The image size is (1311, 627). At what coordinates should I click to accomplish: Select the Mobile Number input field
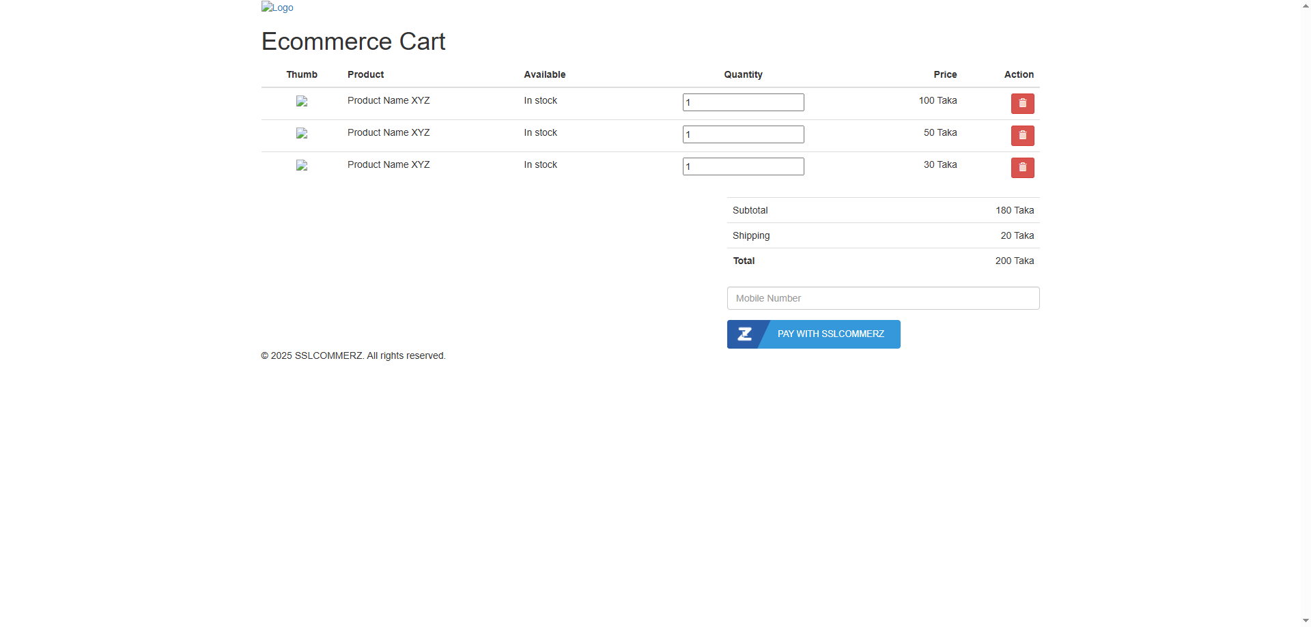click(883, 298)
